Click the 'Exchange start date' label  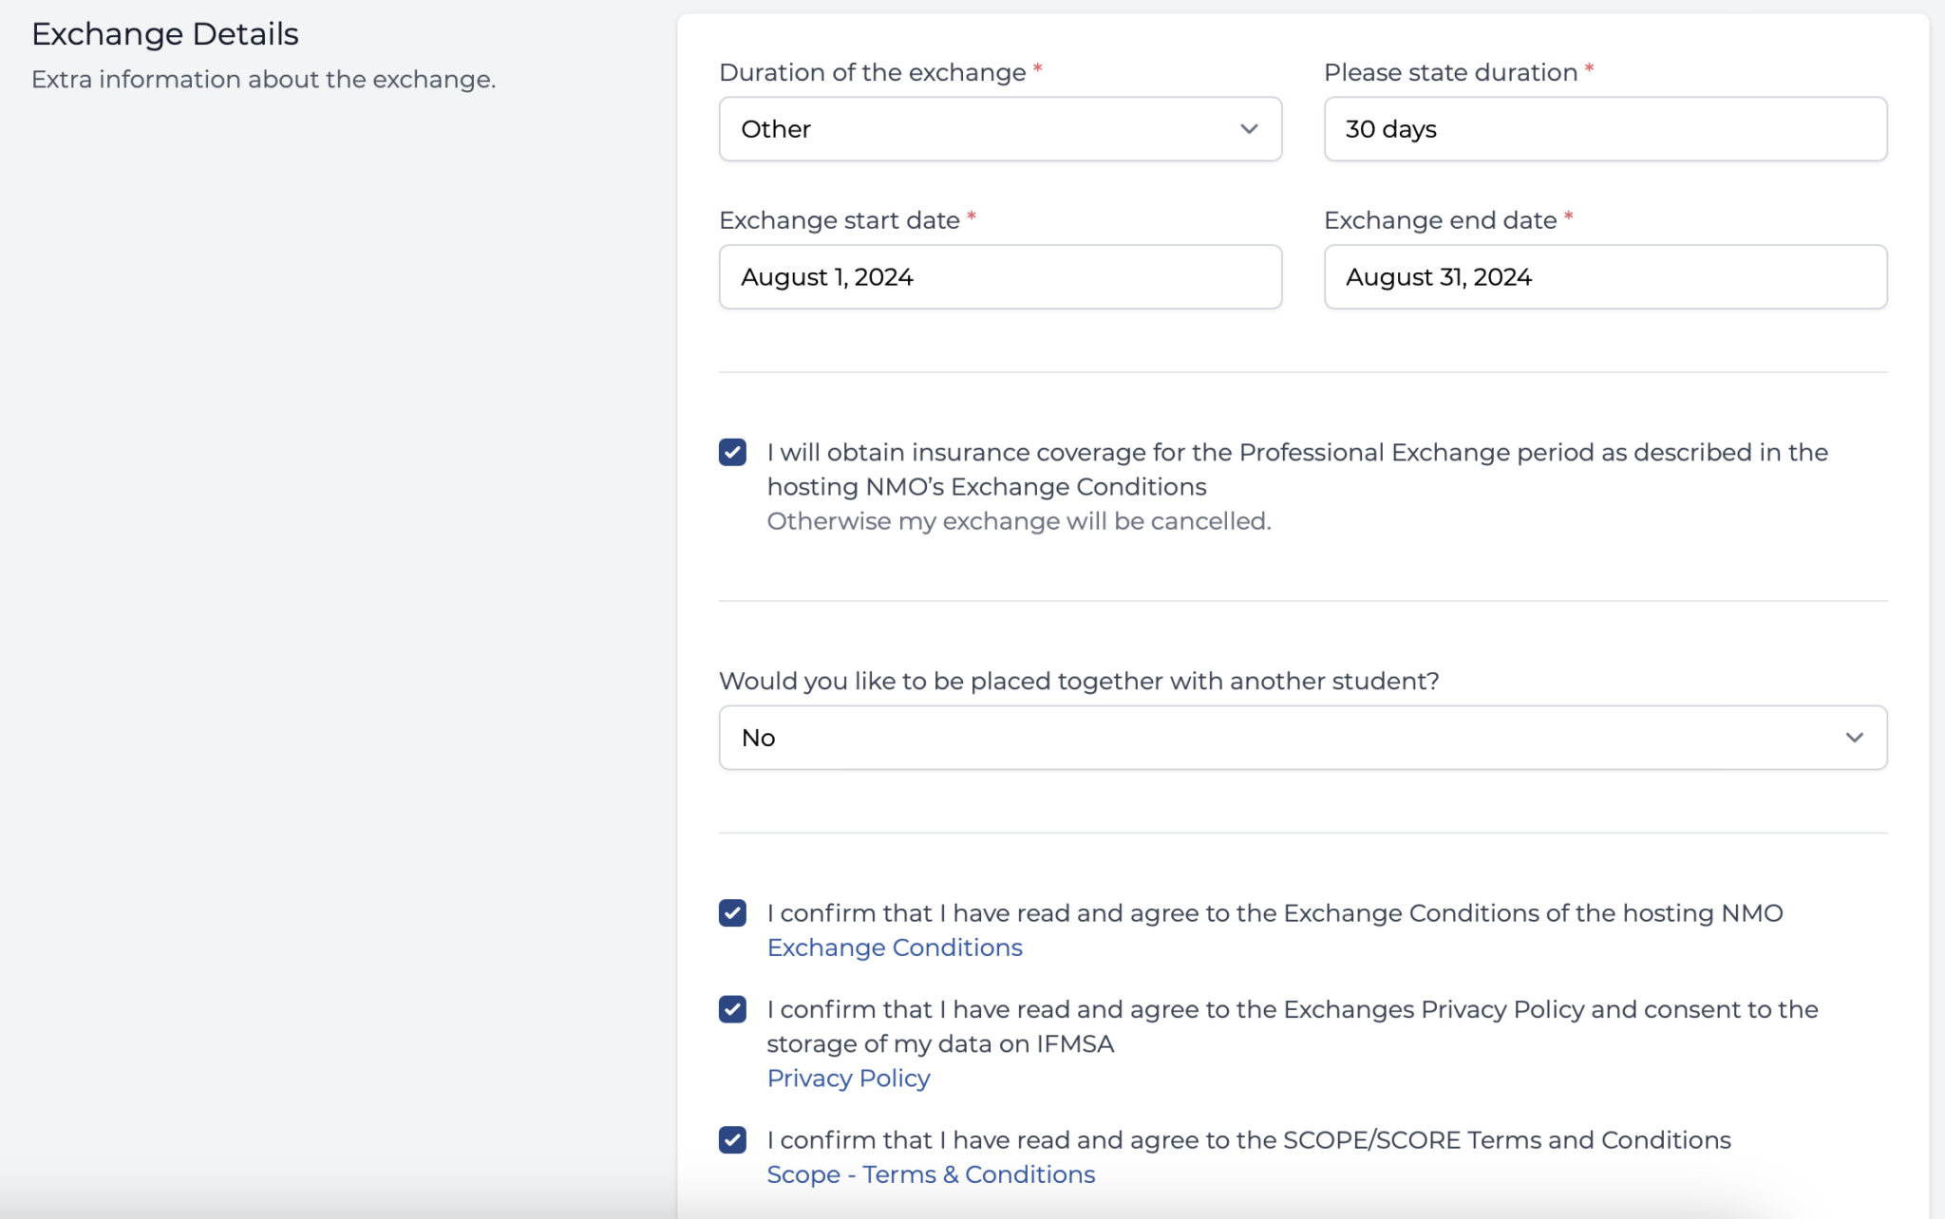(840, 220)
